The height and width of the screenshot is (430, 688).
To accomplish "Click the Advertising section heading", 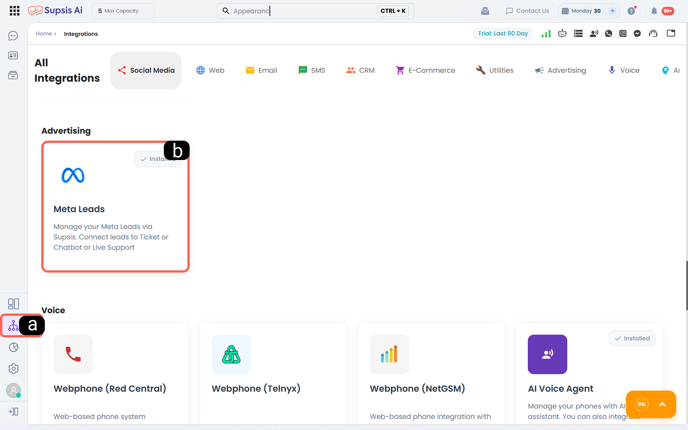I will 66,131.
